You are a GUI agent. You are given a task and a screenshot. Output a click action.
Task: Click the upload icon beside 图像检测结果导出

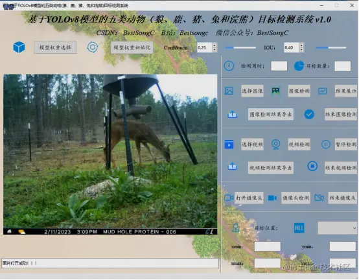(232, 114)
